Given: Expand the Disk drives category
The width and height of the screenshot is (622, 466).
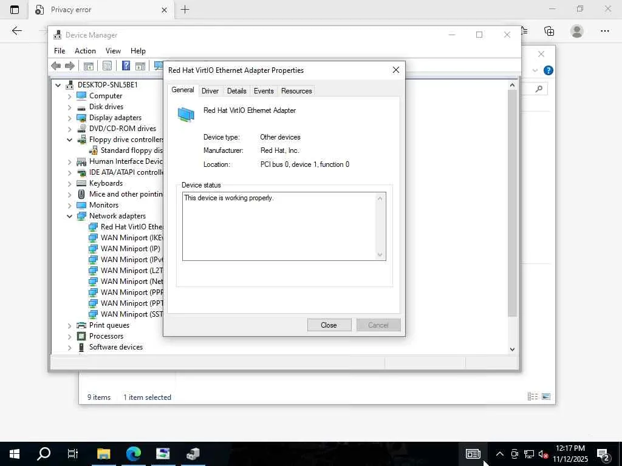Looking at the screenshot, I should [x=69, y=107].
